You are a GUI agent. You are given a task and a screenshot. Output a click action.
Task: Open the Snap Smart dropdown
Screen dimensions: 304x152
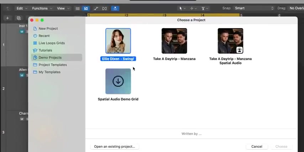pos(253,8)
